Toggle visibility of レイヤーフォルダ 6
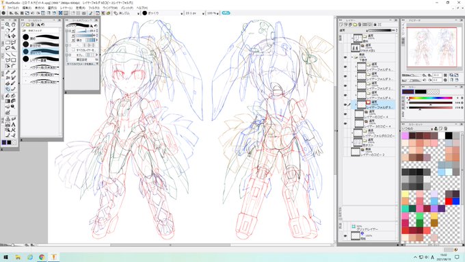Viewport: 465px width, 262px height. pyautogui.click(x=345, y=67)
